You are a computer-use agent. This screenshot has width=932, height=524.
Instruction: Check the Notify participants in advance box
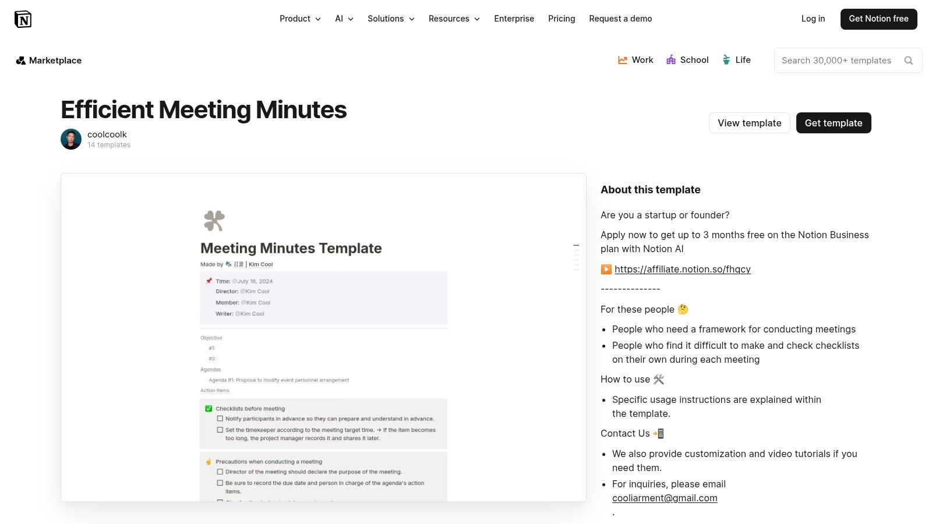pyautogui.click(x=220, y=418)
